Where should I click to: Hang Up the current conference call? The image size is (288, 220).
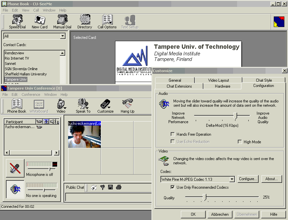pyautogui.click(x=127, y=106)
